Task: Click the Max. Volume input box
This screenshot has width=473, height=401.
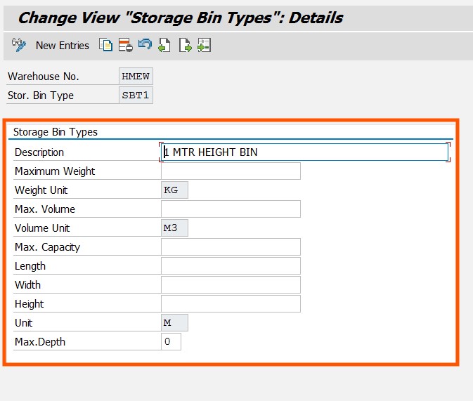Action: pyautogui.click(x=231, y=209)
